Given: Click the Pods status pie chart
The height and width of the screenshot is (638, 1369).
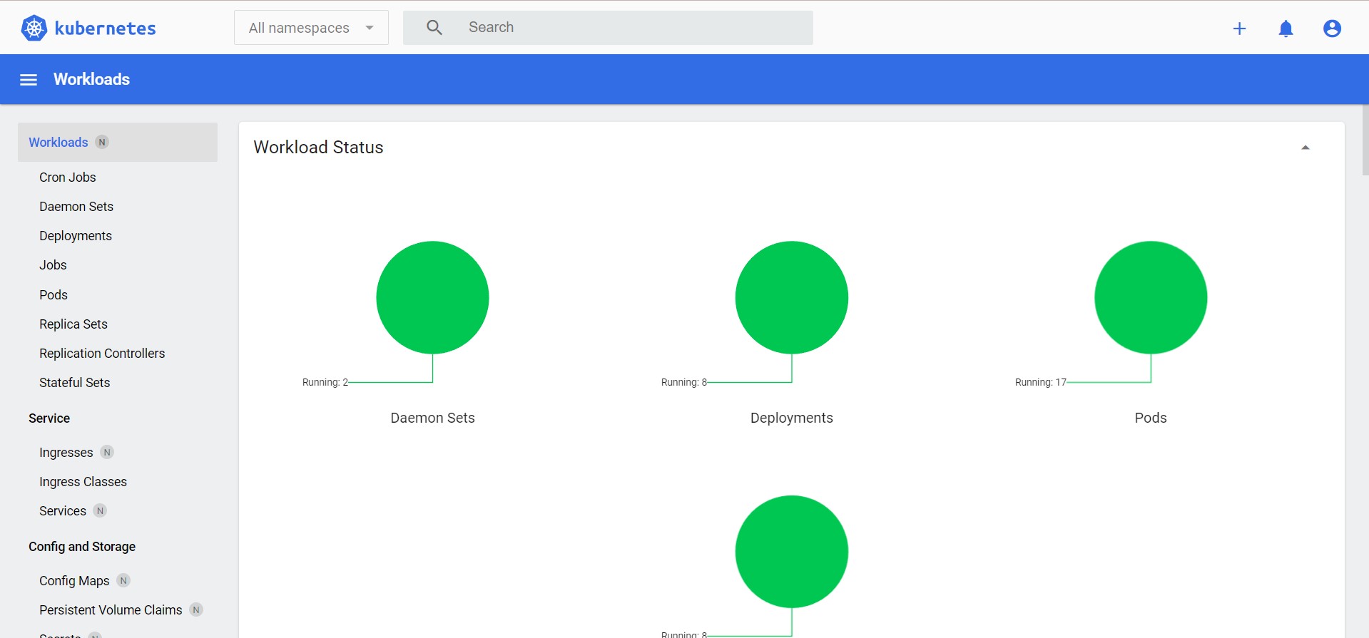Looking at the screenshot, I should point(1151,297).
